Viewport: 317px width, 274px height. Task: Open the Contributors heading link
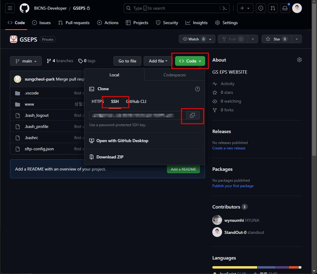tap(230, 207)
